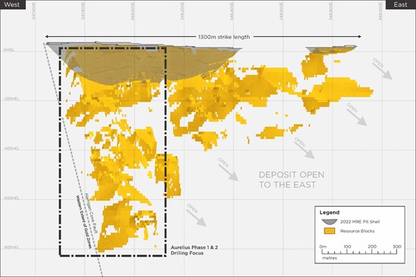
Task: Click the small grey pit shell at far east
Action: click(331, 49)
